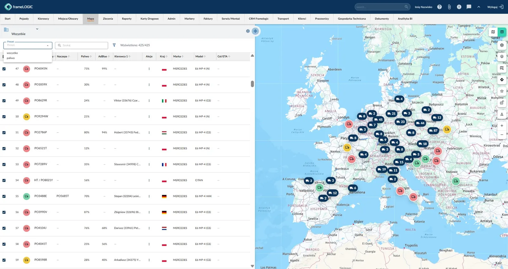The height and width of the screenshot is (269, 508).
Task: Uncheck the checkbox for row 49
Action: tap(4, 101)
